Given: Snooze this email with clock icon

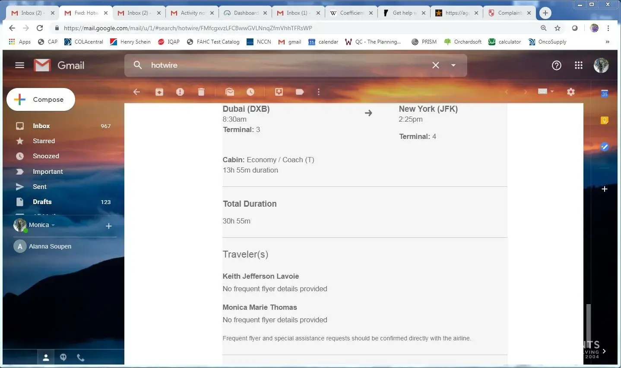Looking at the screenshot, I should click(x=250, y=92).
